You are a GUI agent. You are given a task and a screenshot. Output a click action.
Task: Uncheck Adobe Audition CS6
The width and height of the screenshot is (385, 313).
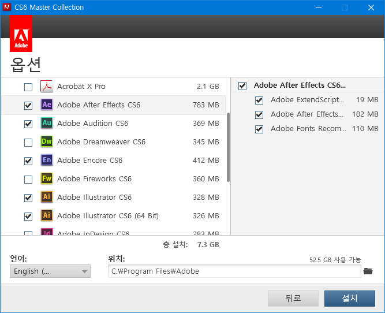click(28, 124)
